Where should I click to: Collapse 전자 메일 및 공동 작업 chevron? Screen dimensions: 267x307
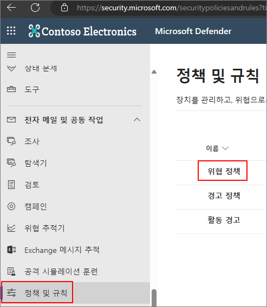click(137, 120)
